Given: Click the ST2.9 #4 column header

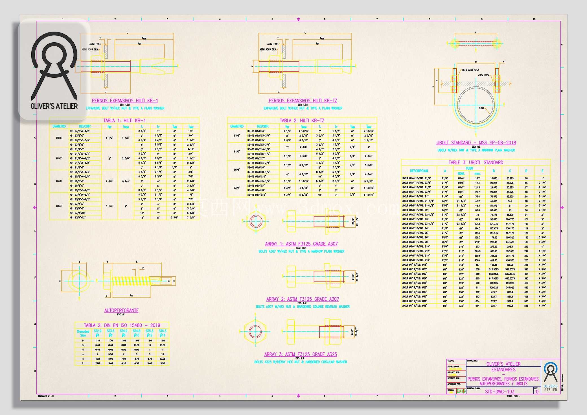Looking at the screenshot, I should click(x=98, y=333).
